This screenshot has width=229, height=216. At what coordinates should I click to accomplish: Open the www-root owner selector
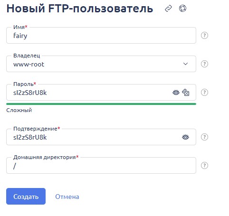pos(101,64)
